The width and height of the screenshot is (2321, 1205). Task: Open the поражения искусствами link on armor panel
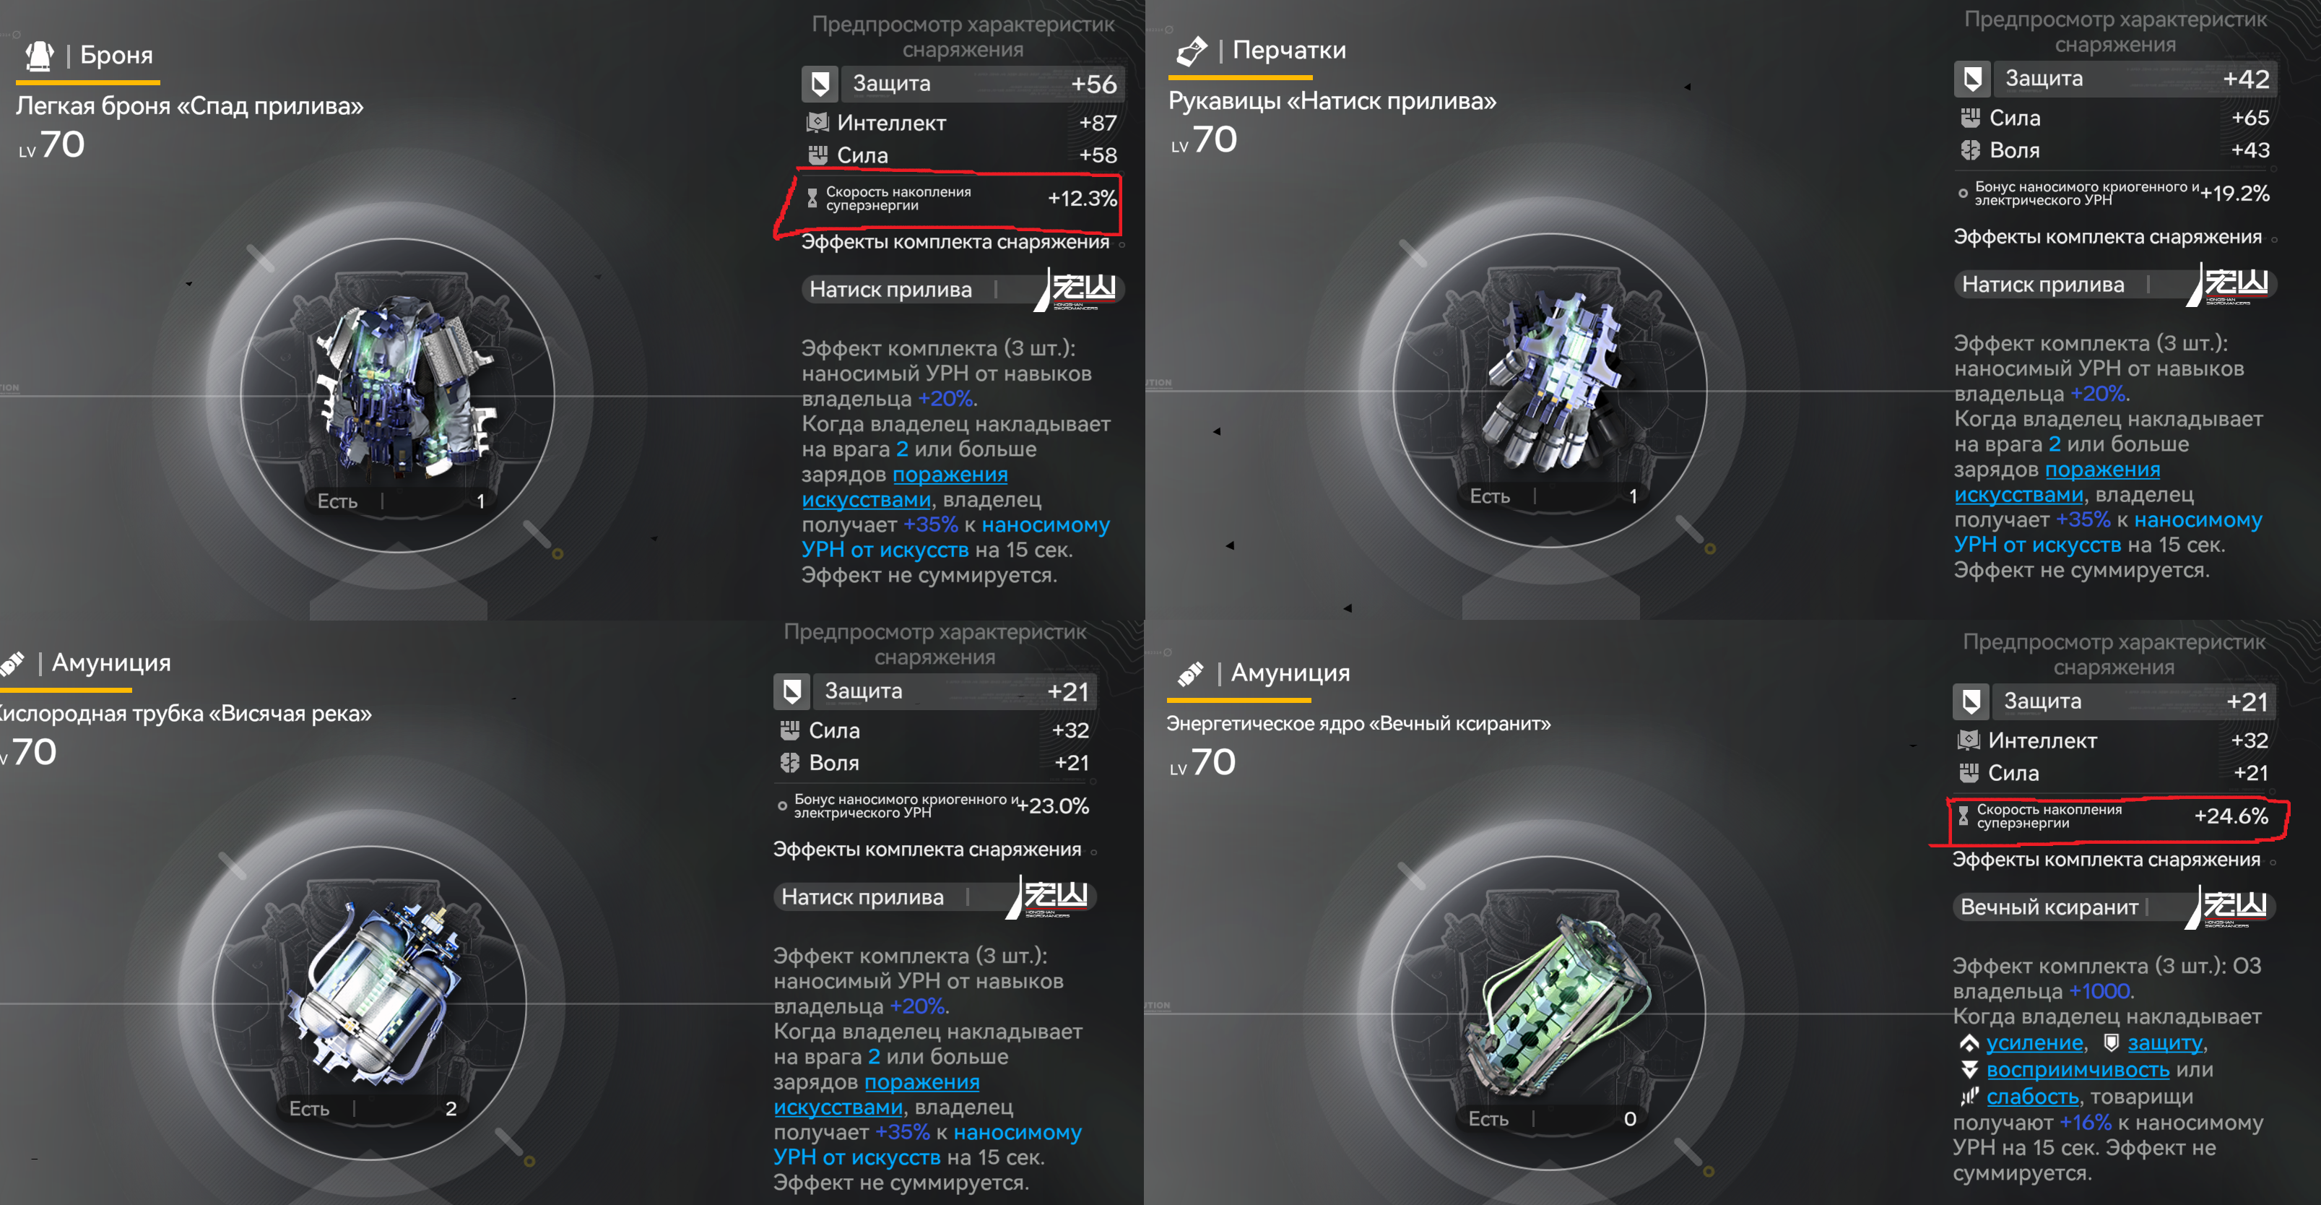pos(905,487)
